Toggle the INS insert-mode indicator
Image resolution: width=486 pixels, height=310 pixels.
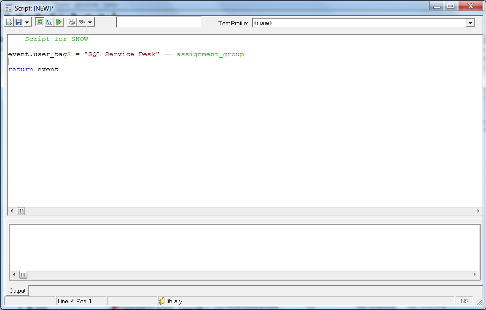[464, 301]
